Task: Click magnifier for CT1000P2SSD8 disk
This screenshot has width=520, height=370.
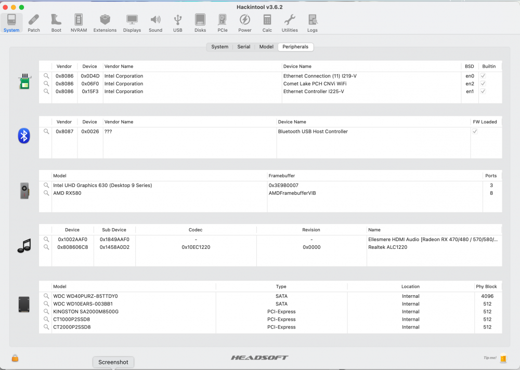Action: coord(46,319)
